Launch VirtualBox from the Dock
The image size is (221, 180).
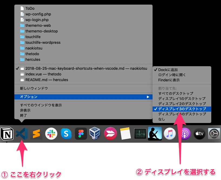tap(95, 134)
